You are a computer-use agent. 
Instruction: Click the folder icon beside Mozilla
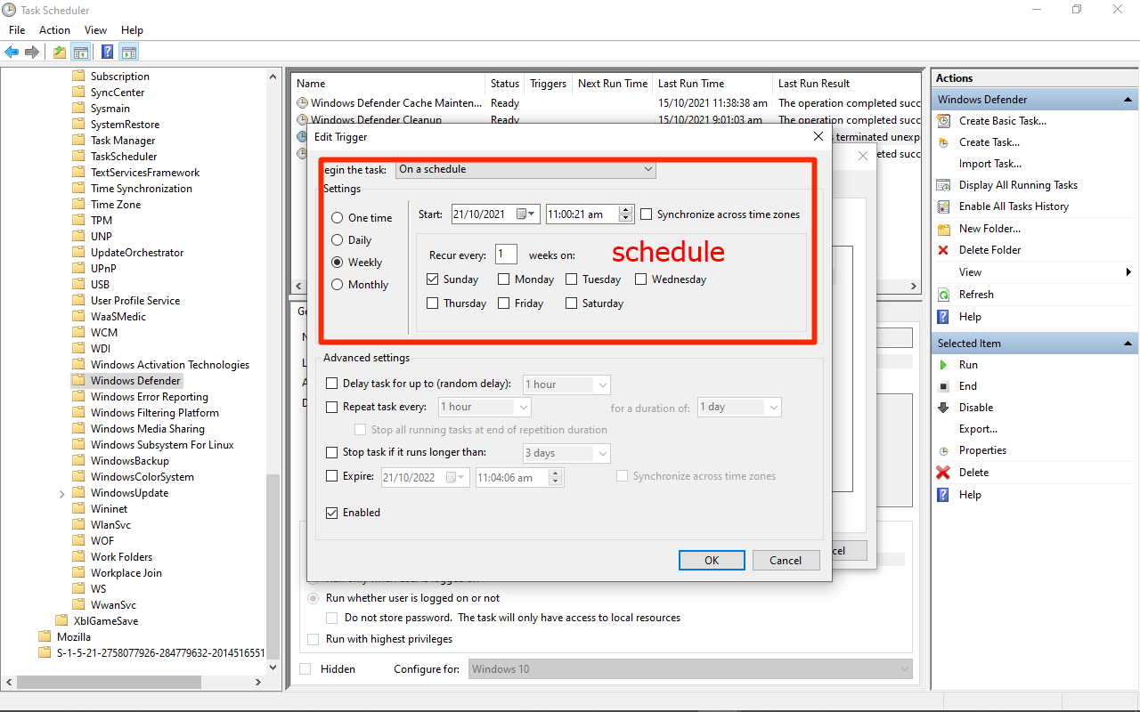click(x=45, y=637)
